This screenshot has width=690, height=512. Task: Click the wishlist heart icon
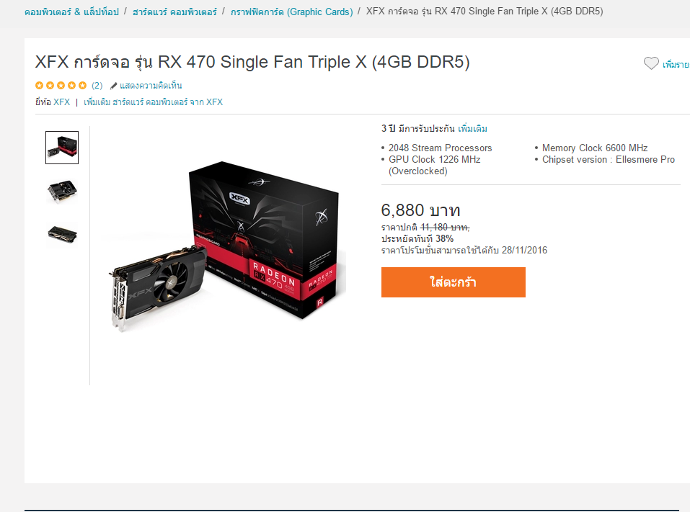coord(651,63)
